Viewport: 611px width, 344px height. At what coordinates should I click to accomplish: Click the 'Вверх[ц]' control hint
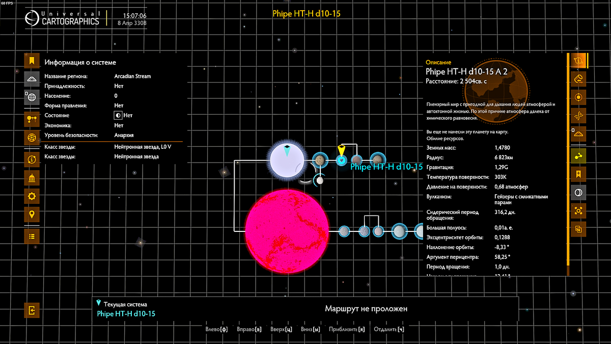[x=281, y=329]
